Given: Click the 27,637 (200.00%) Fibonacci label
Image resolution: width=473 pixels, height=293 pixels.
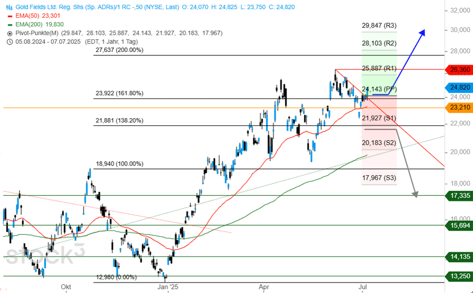Looking at the screenshot, I should point(119,50).
